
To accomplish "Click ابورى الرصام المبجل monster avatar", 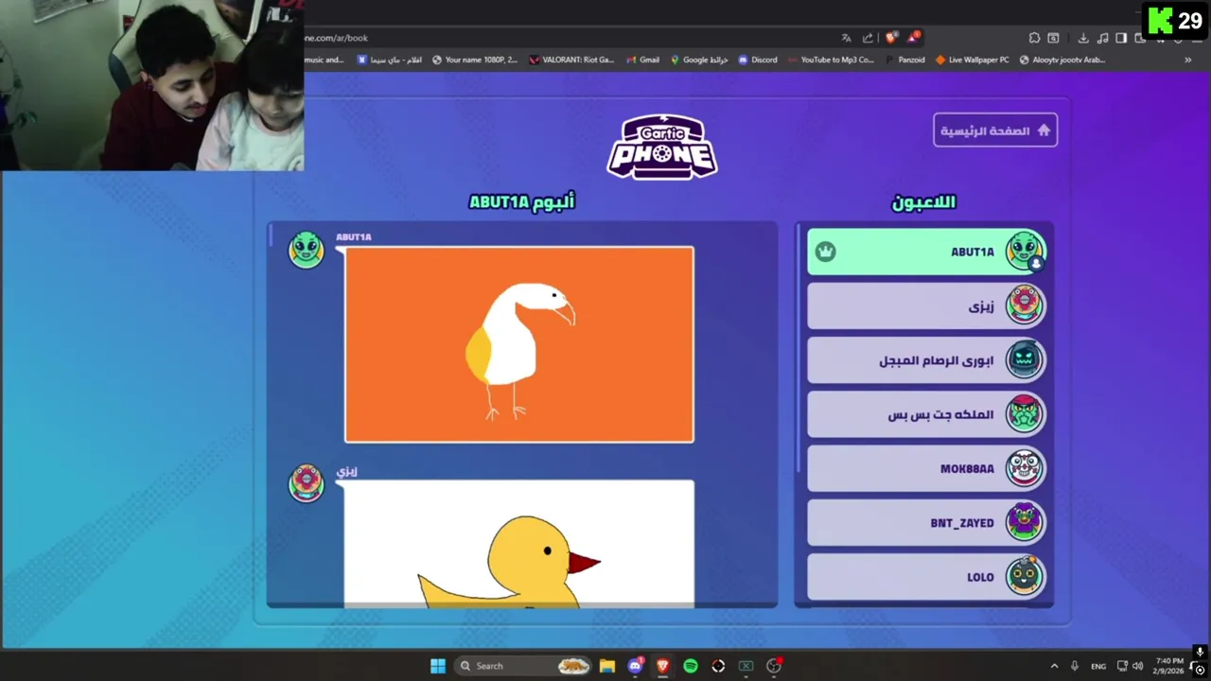I will pyautogui.click(x=1024, y=359).
